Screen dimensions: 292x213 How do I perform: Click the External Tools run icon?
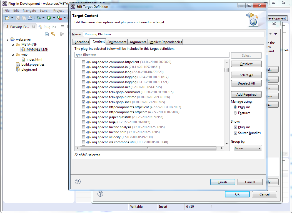59,18
